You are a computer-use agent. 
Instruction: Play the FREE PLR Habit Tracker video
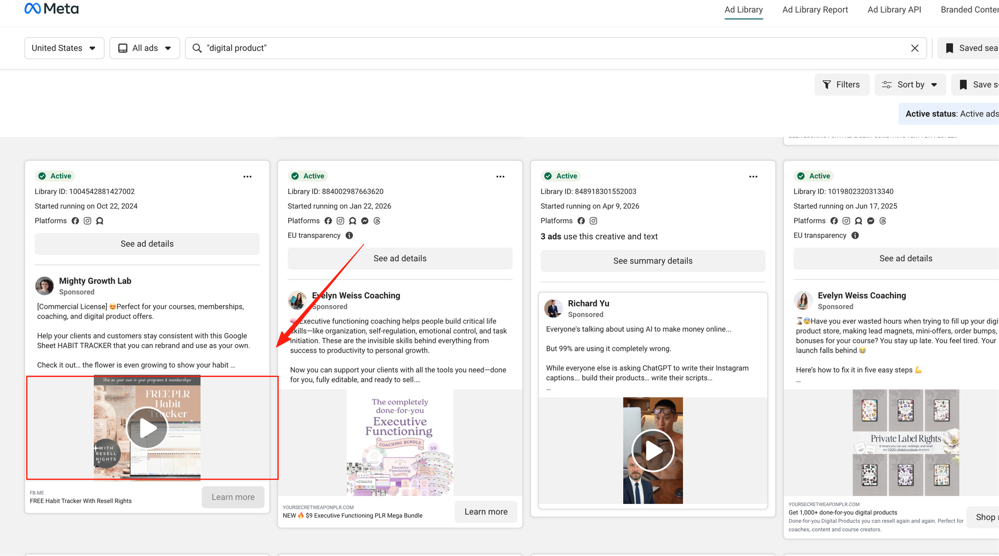(147, 428)
